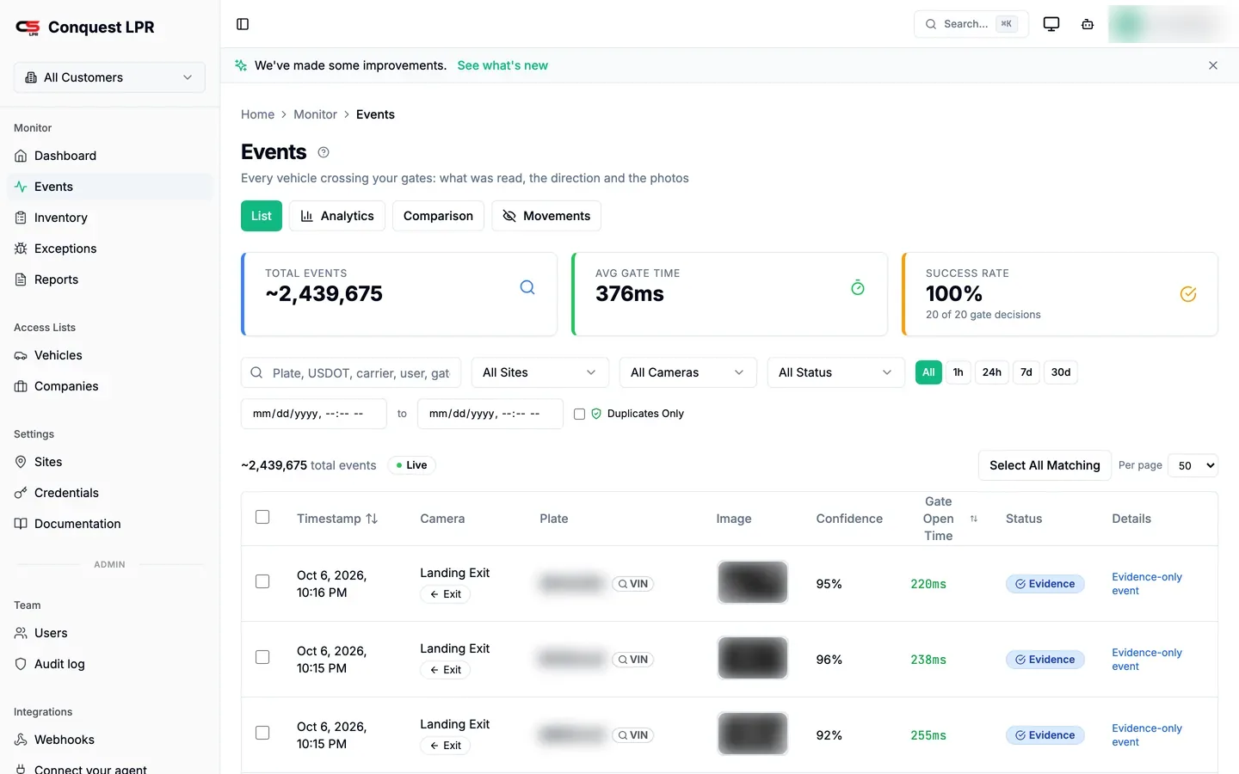Expand the All Sites filter
Viewport: 1239px width, 774px height.
point(540,372)
